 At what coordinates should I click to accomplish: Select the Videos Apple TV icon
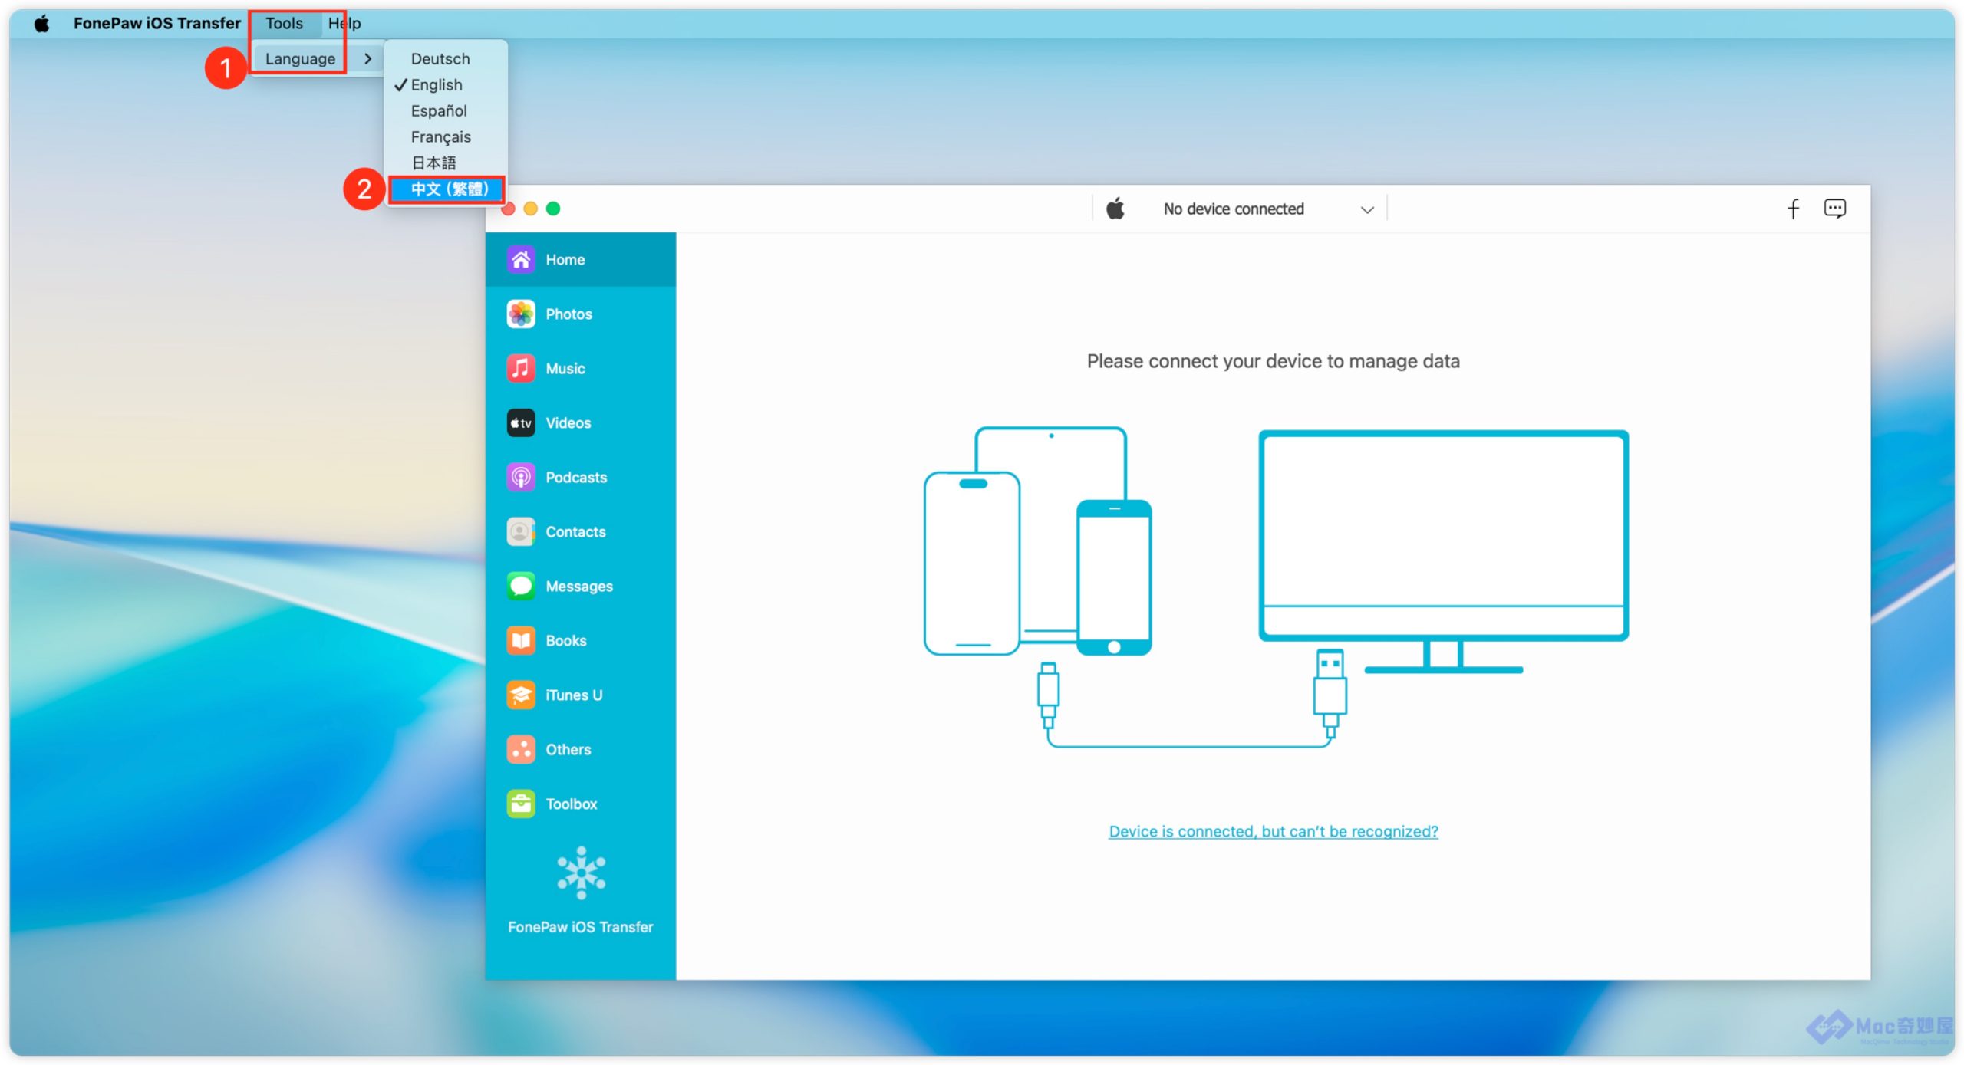point(521,423)
